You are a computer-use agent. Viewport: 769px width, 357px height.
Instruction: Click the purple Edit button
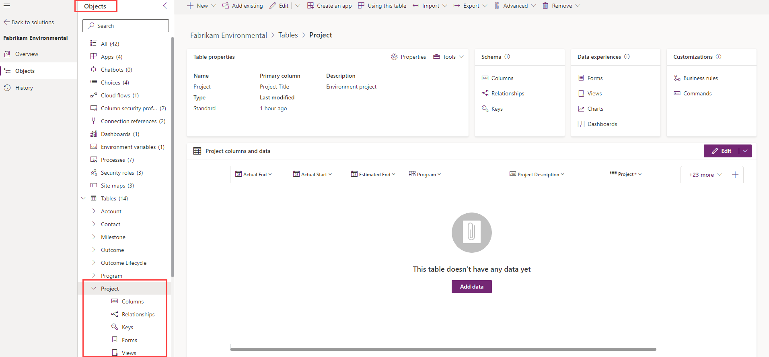[722, 151]
